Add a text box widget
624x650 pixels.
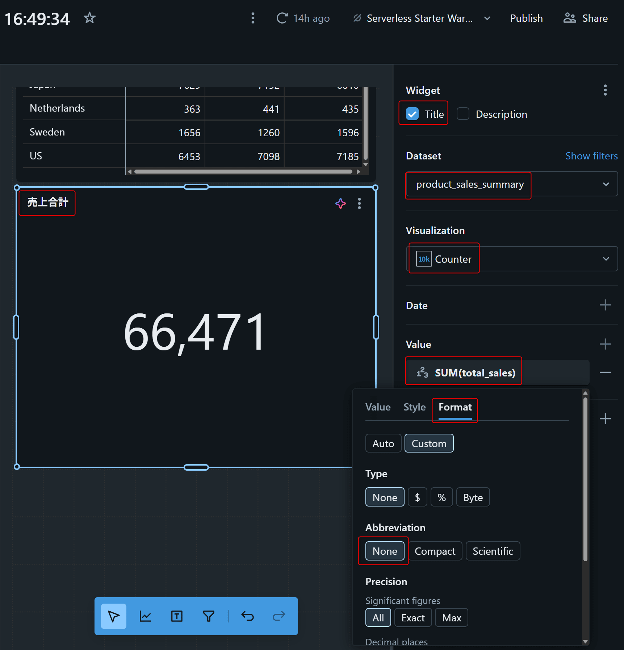tap(177, 616)
